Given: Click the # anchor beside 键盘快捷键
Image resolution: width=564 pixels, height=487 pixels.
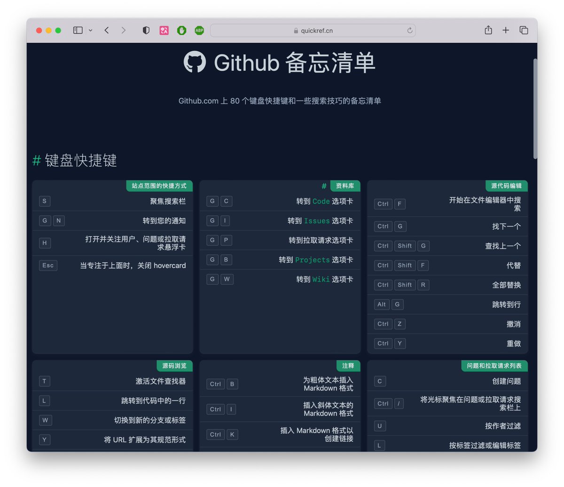Looking at the screenshot, I should 37,160.
